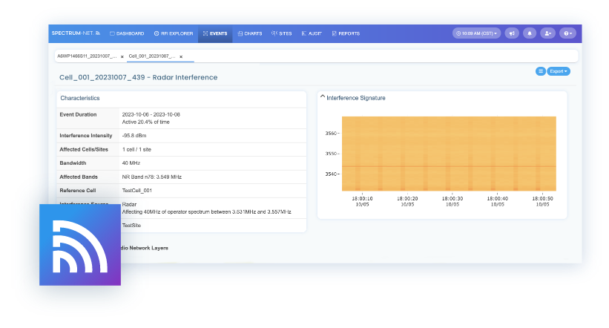Click the megaphone announcements icon
The image size is (609, 328).
(x=512, y=33)
